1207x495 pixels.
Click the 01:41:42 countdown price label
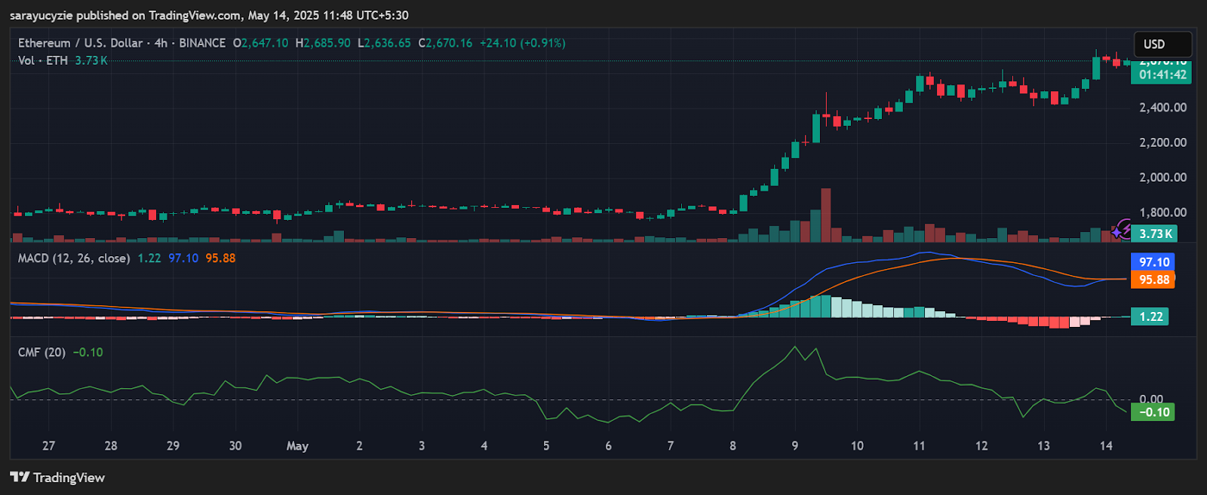point(1162,75)
